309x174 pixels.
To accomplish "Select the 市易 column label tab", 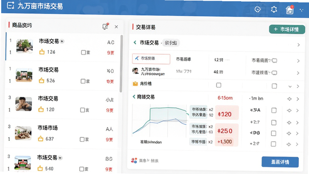I will [x=183, y=59].
